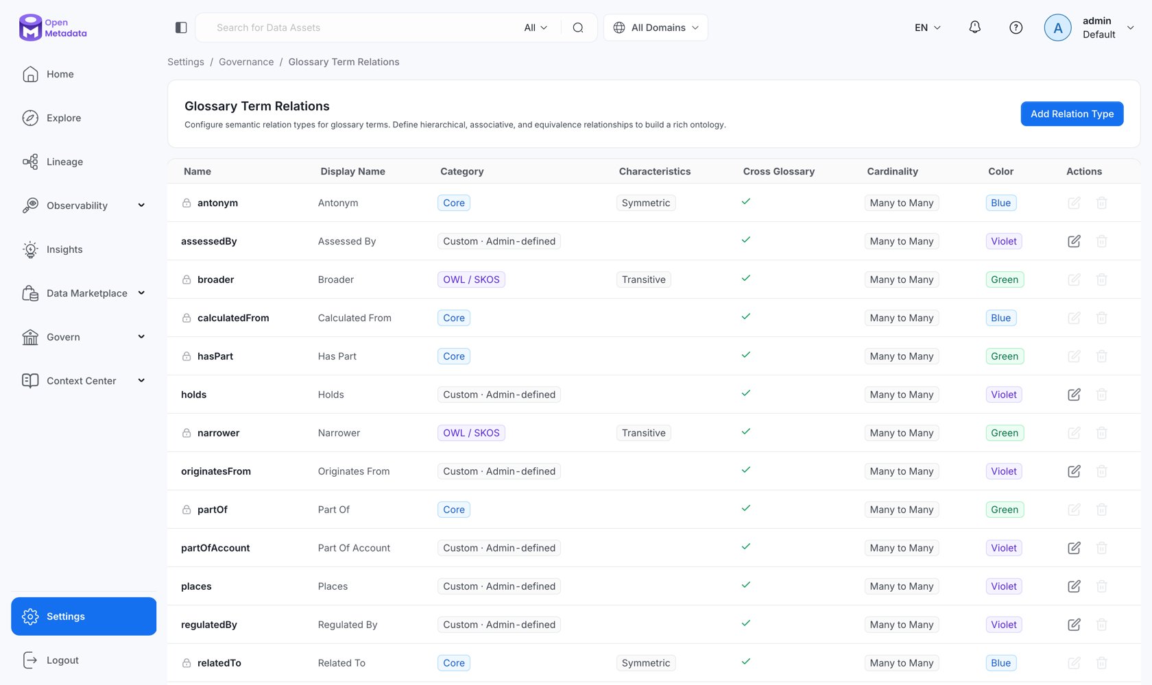This screenshot has width=1152, height=685.
Task: Navigate to Governance breadcrumb
Action: pyautogui.click(x=246, y=62)
